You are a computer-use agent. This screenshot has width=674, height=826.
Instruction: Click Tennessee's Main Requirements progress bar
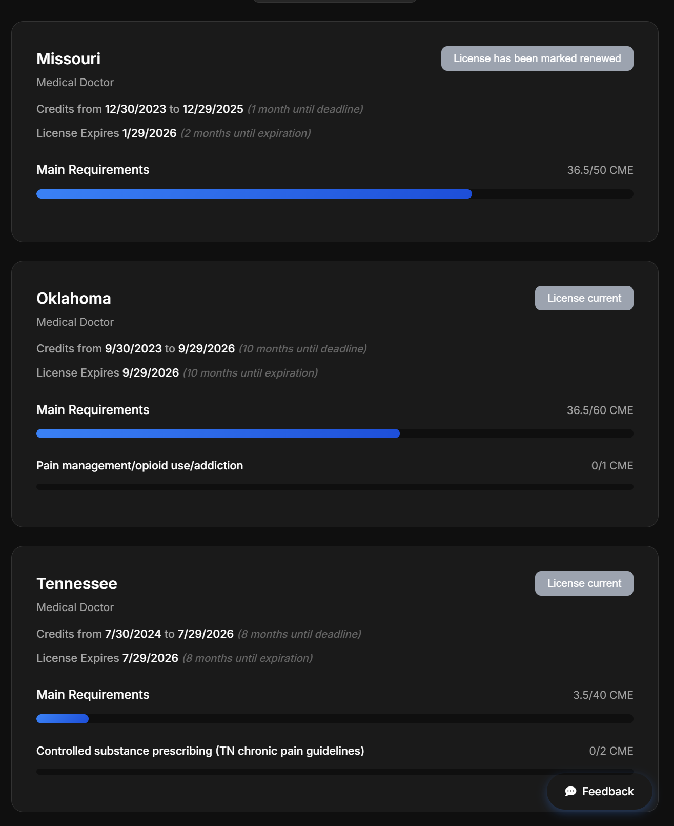(x=335, y=719)
